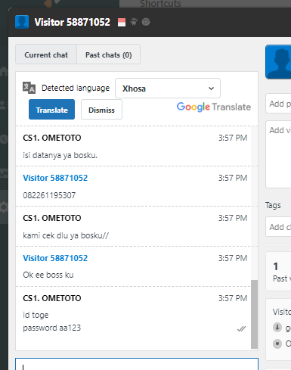Click the chat message input field
The width and height of the screenshot is (291, 370).
137,364
